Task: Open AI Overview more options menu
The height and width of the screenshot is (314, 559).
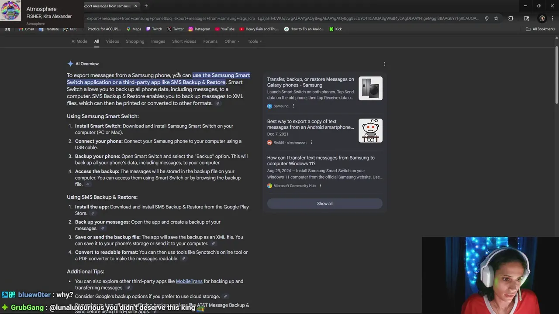Action: [x=384, y=64]
